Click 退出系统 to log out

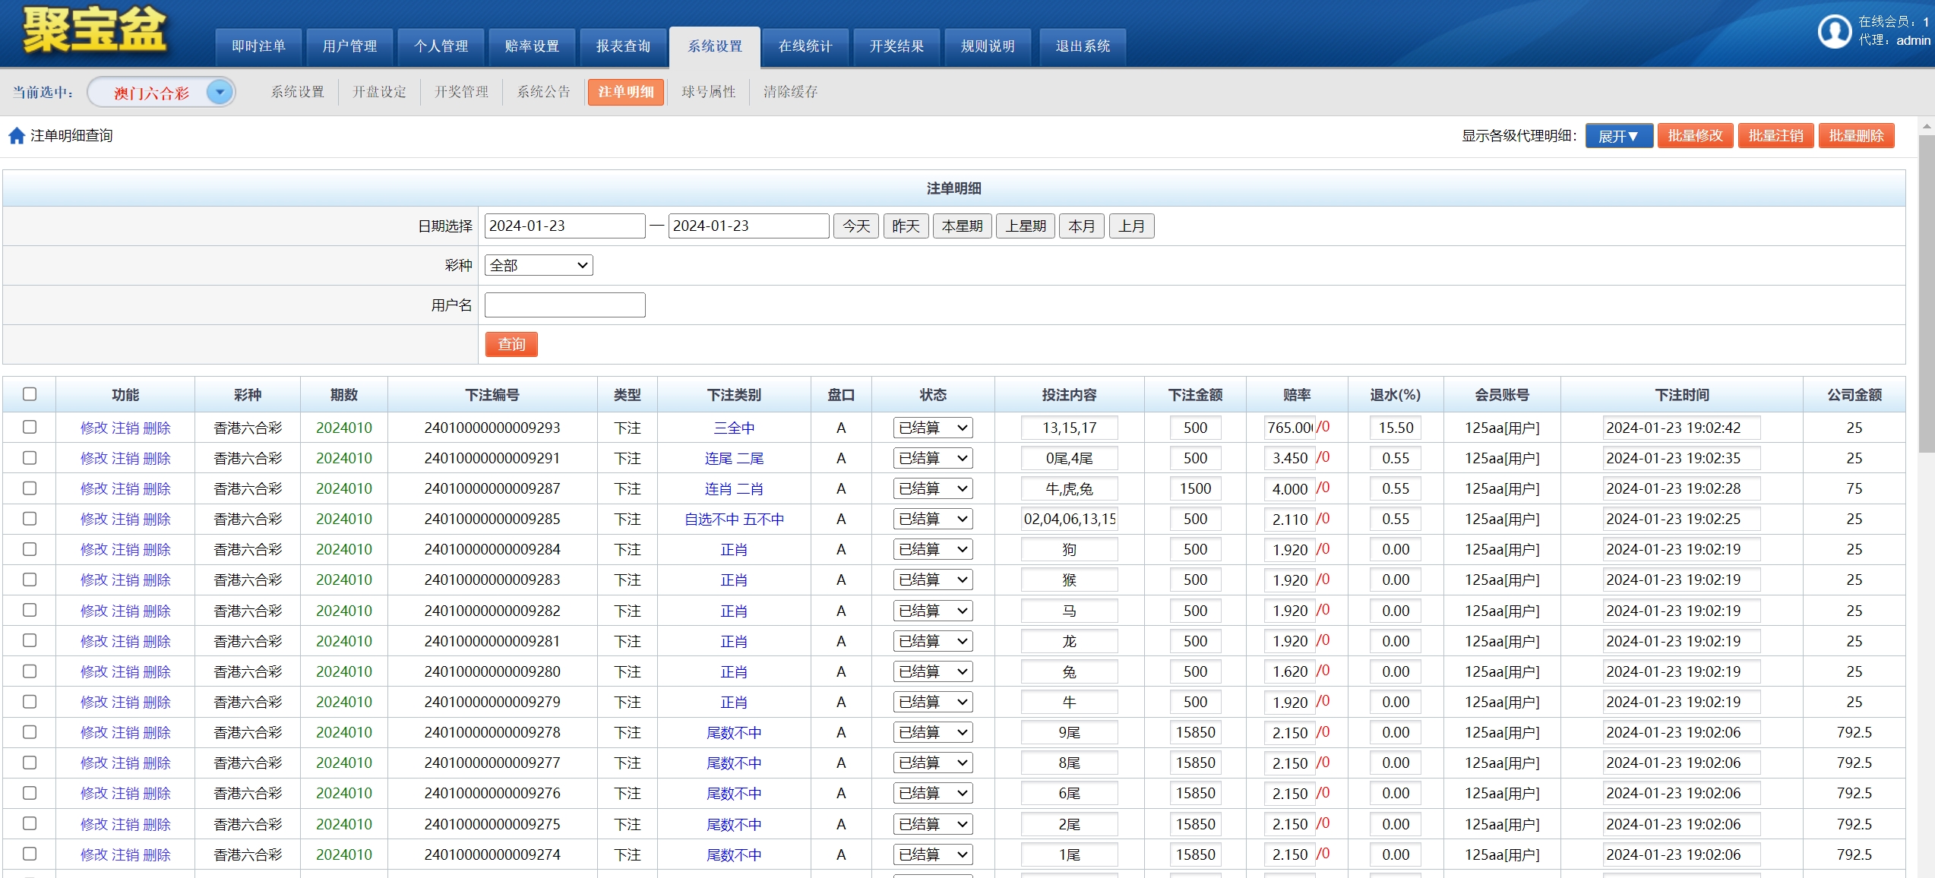pyautogui.click(x=1083, y=47)
